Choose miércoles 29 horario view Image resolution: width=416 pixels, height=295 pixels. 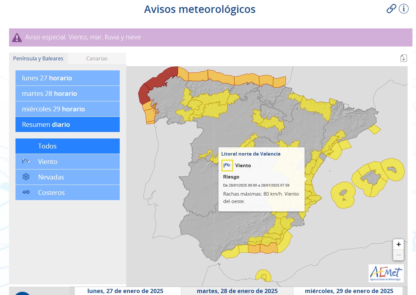(67, 109)
